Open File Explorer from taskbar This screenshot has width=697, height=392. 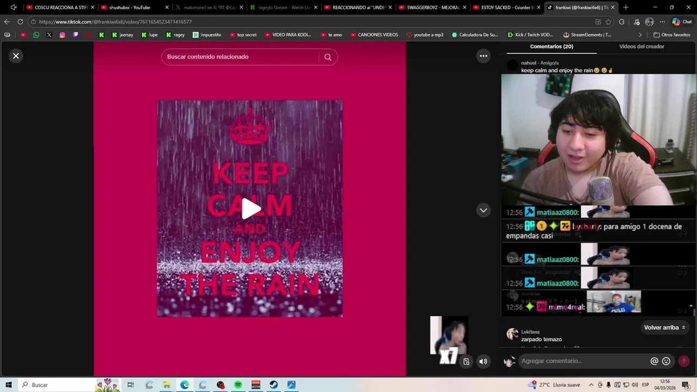point(167,385)
